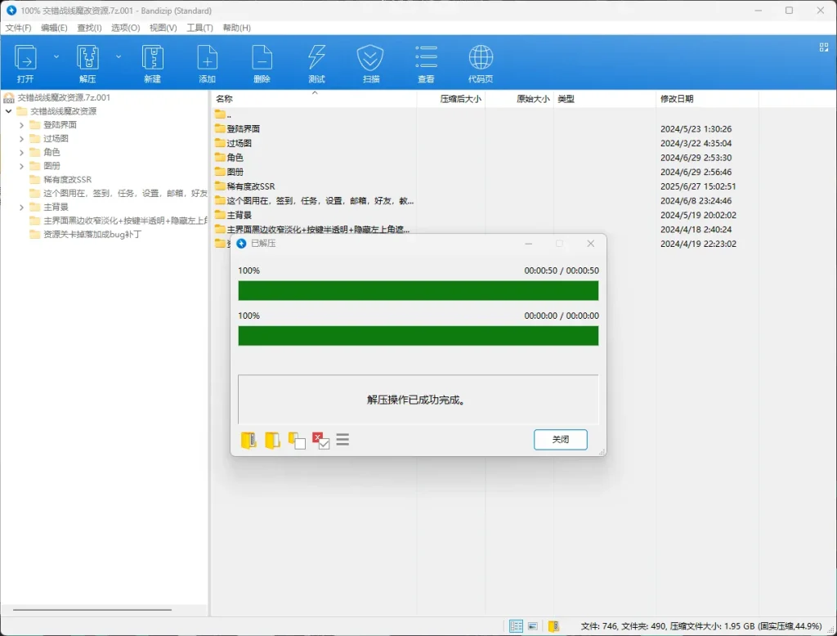Viewport: 837px width, 636px height.
Task: Sort by the 修改日期 column header
Action: [677, 99]
